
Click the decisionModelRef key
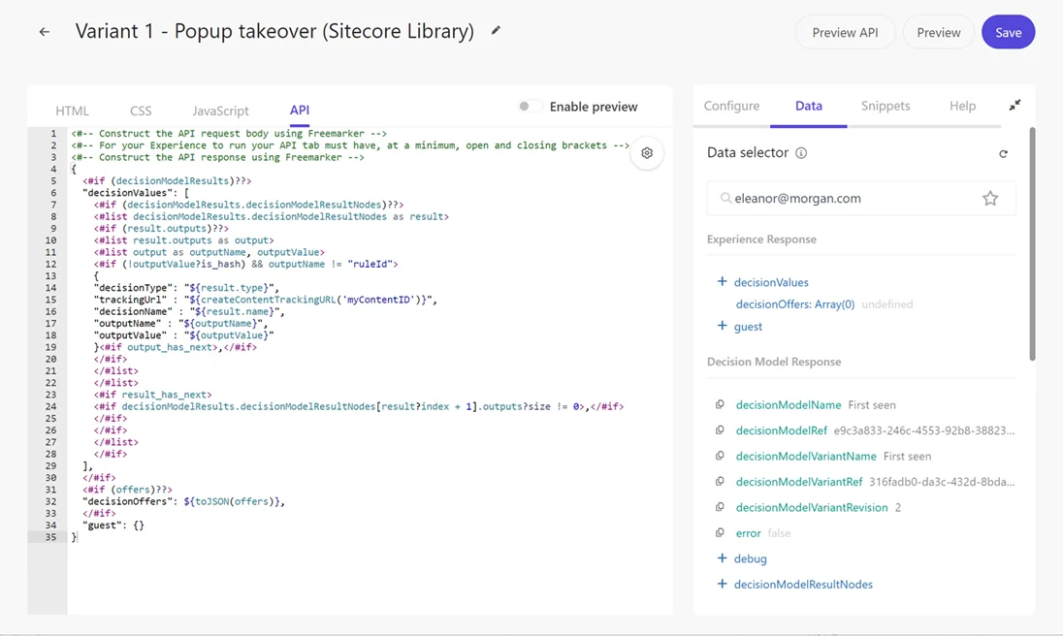coord(781,430)
